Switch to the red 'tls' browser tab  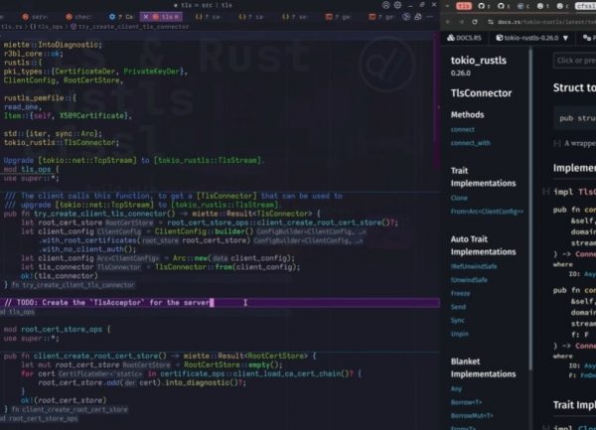[x=464, y=6]
